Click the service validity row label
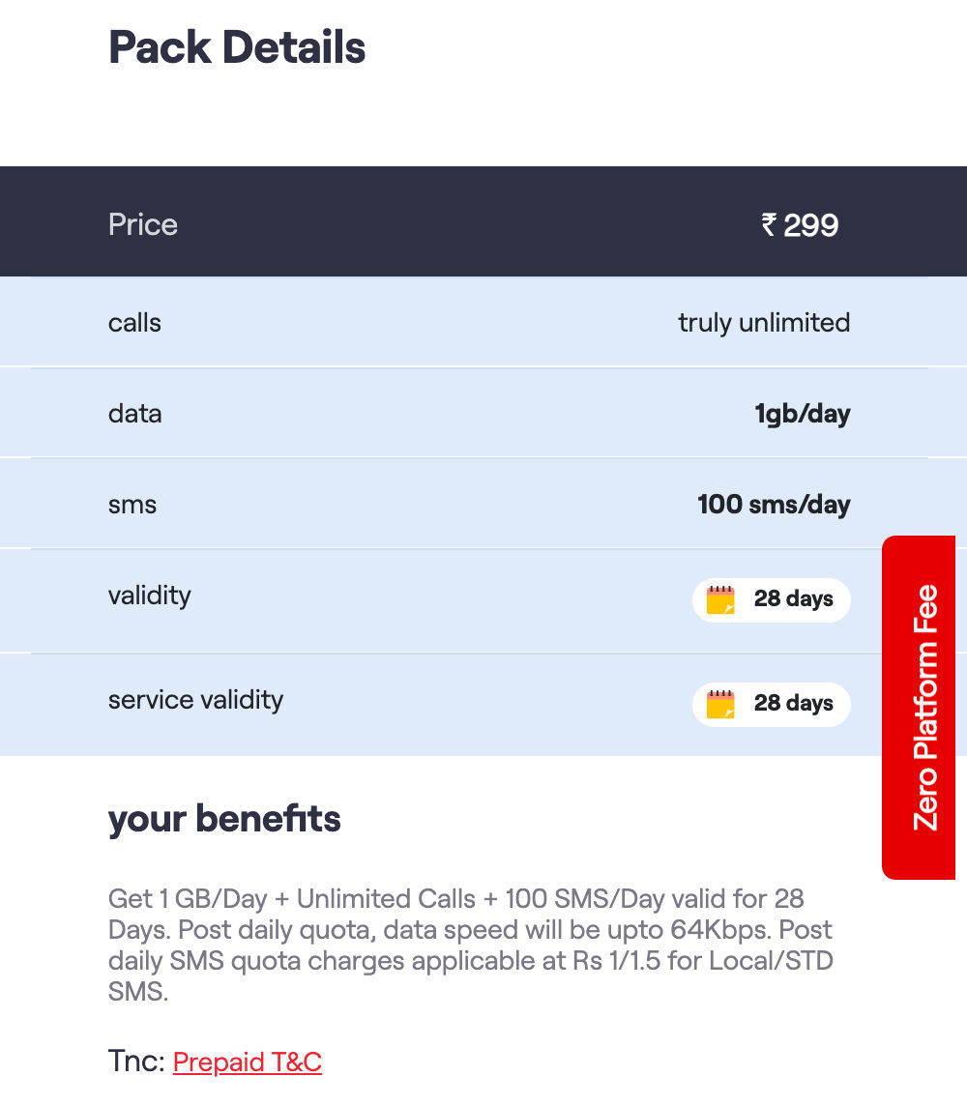967x1106 pixels. click(195, 700)
